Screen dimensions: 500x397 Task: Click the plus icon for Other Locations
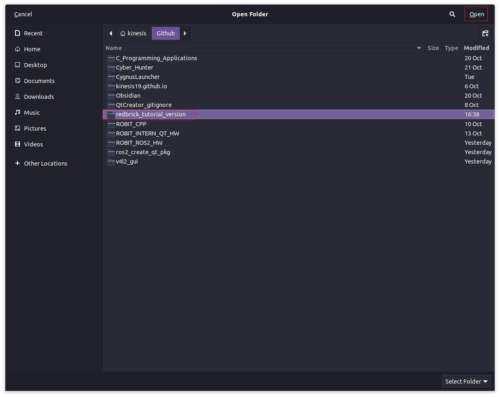point(17,164)
